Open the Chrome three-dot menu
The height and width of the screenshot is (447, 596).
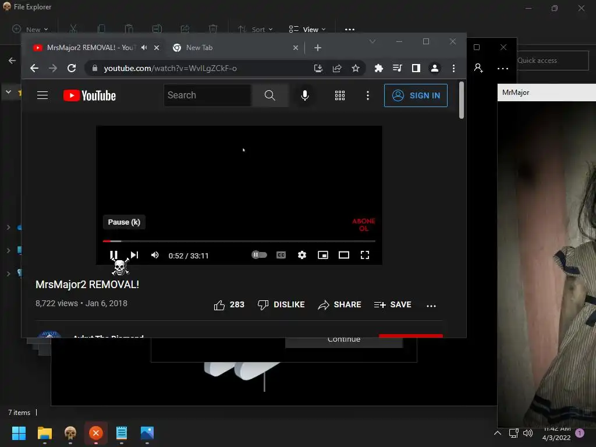point(453,68)
